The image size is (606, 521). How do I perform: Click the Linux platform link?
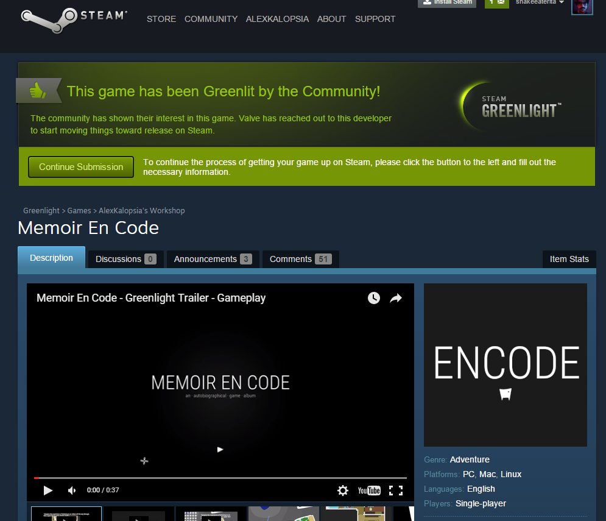[x=511, y=474]
